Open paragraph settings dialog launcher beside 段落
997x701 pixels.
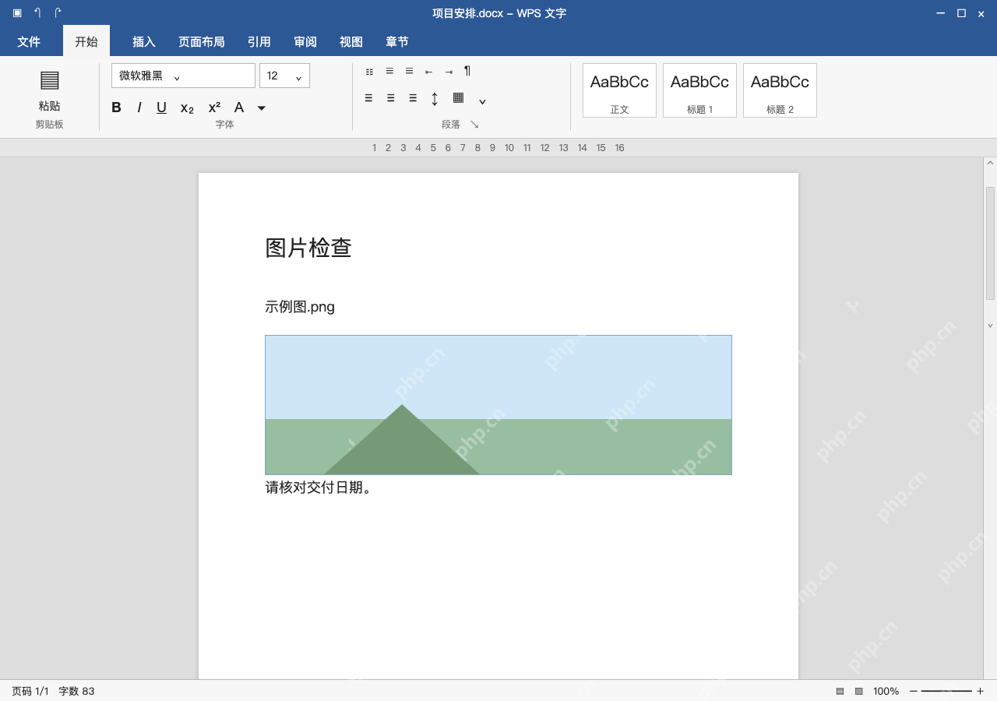click(474, 125)
